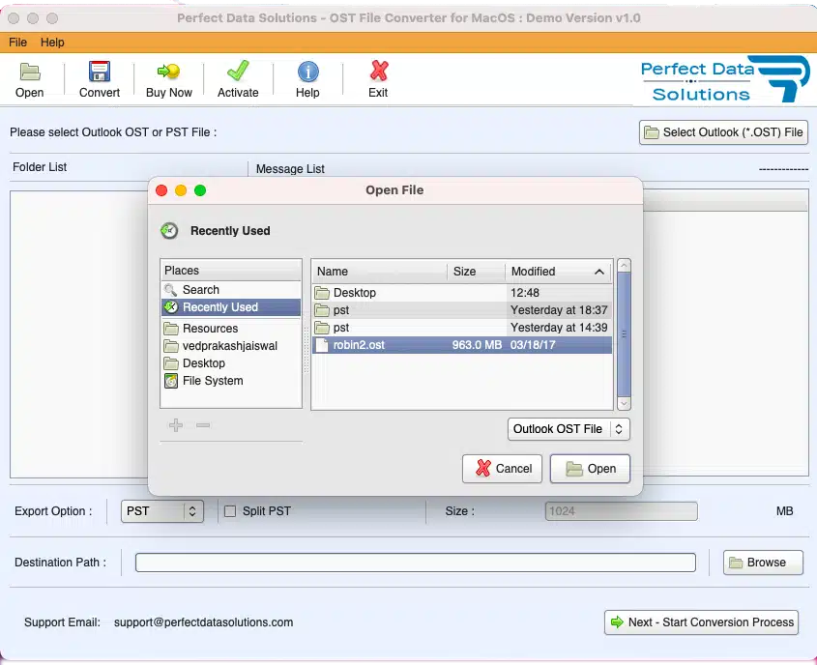Click the Browse button
The height and width of the screenshot is (665, 817).
point(763,563)
